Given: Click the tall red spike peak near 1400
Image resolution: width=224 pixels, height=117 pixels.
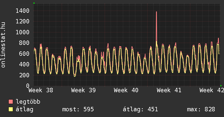Looking at the screenshot, I should (x=157, y=12).
